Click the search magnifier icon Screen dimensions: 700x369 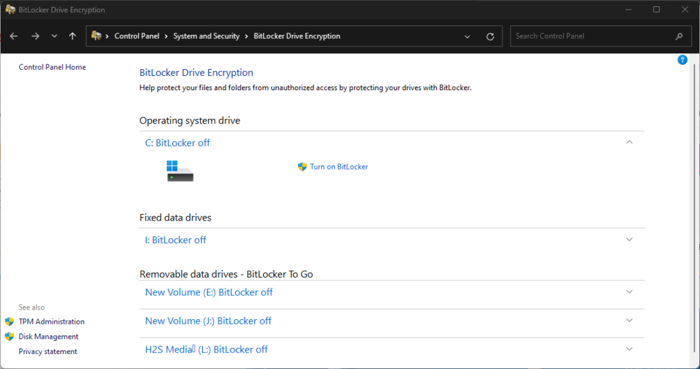pos(679,36)
